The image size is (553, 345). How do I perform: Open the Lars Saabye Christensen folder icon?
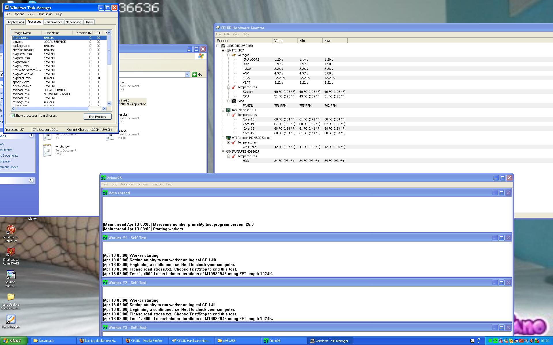click(11, 297)
